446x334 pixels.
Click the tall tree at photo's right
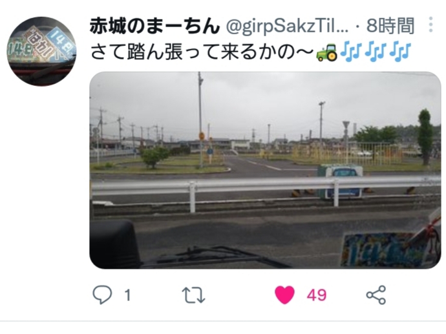tap(425, 136)
